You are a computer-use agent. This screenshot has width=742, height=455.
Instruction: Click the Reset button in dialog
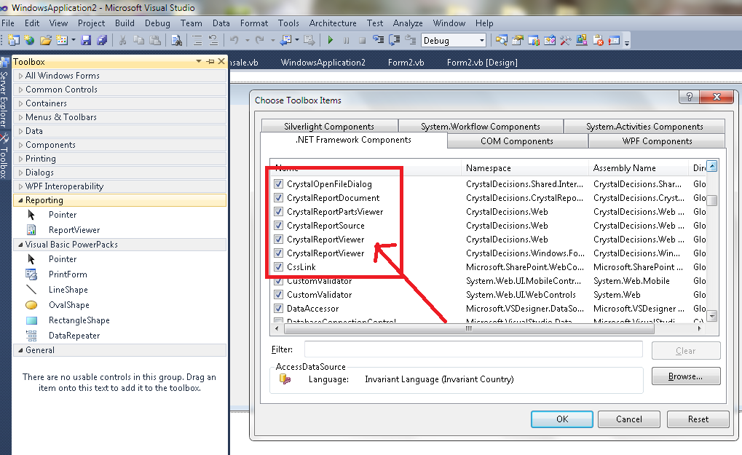pos(698,419)
